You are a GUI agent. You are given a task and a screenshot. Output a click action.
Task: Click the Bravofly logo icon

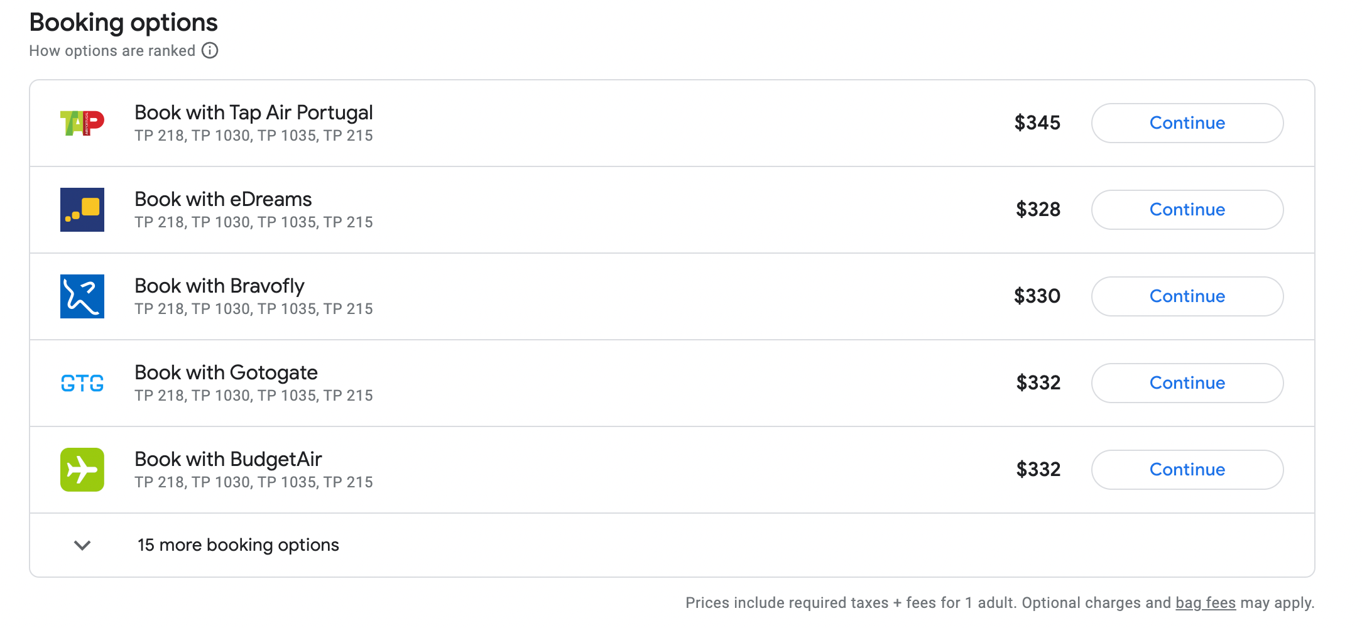pyautogui.click(x=82, y=296)
